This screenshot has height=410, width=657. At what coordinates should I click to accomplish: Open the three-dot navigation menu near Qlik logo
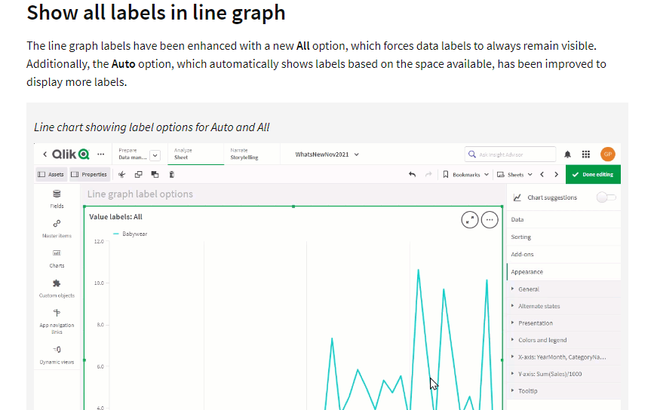click(101, 154)
